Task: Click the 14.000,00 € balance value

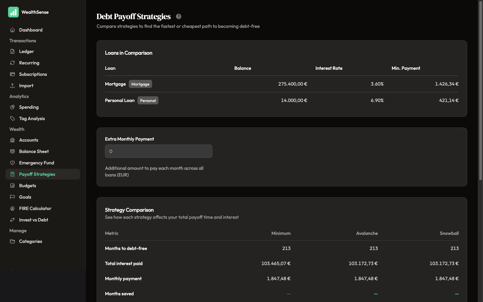Action: [294, 100]
